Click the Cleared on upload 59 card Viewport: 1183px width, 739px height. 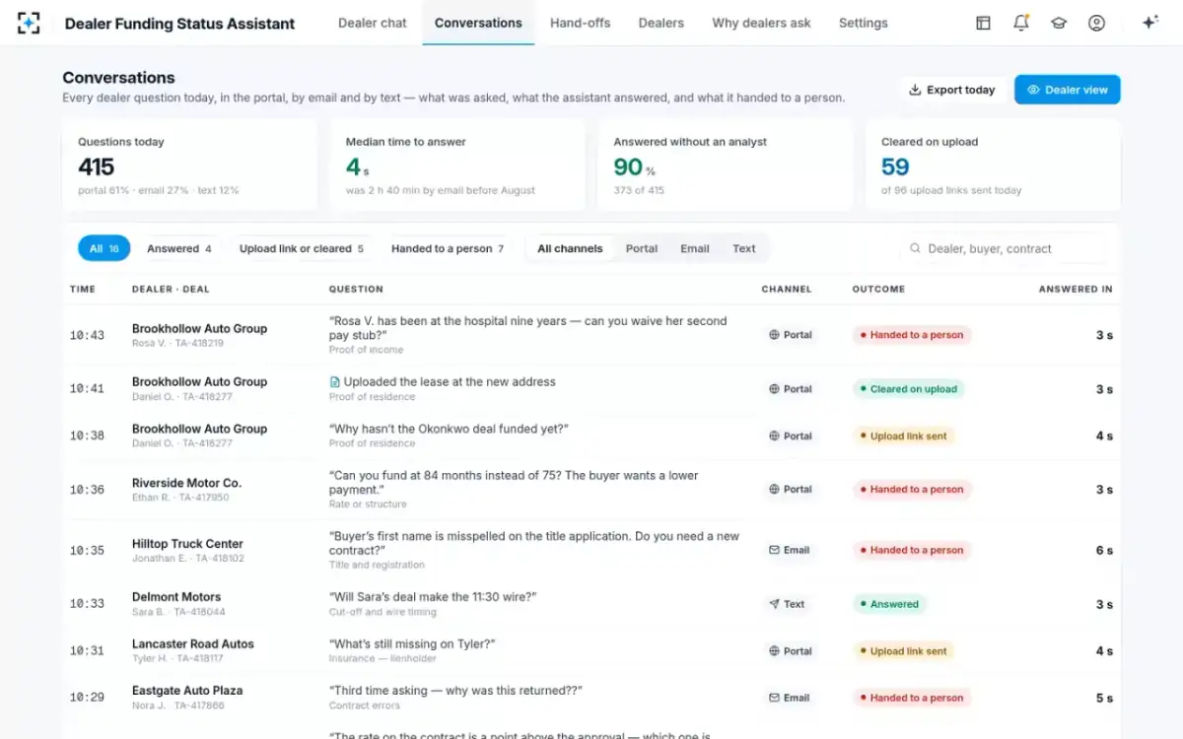(x=993, y=165)
